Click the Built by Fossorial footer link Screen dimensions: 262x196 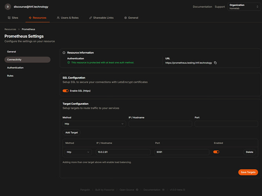[105, 190]
